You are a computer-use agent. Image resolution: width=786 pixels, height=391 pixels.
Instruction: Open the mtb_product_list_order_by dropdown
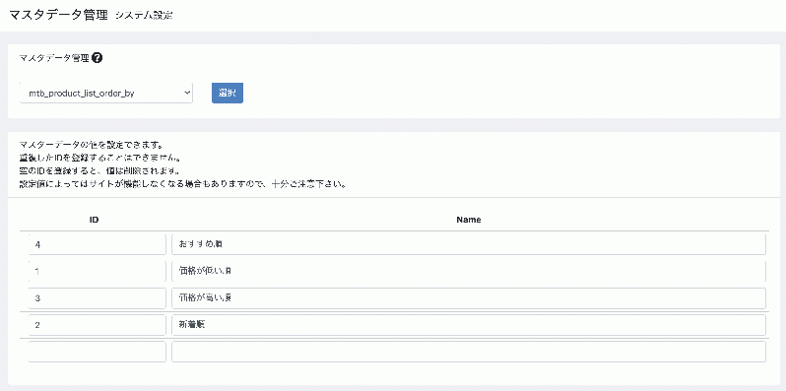(106, 93)
